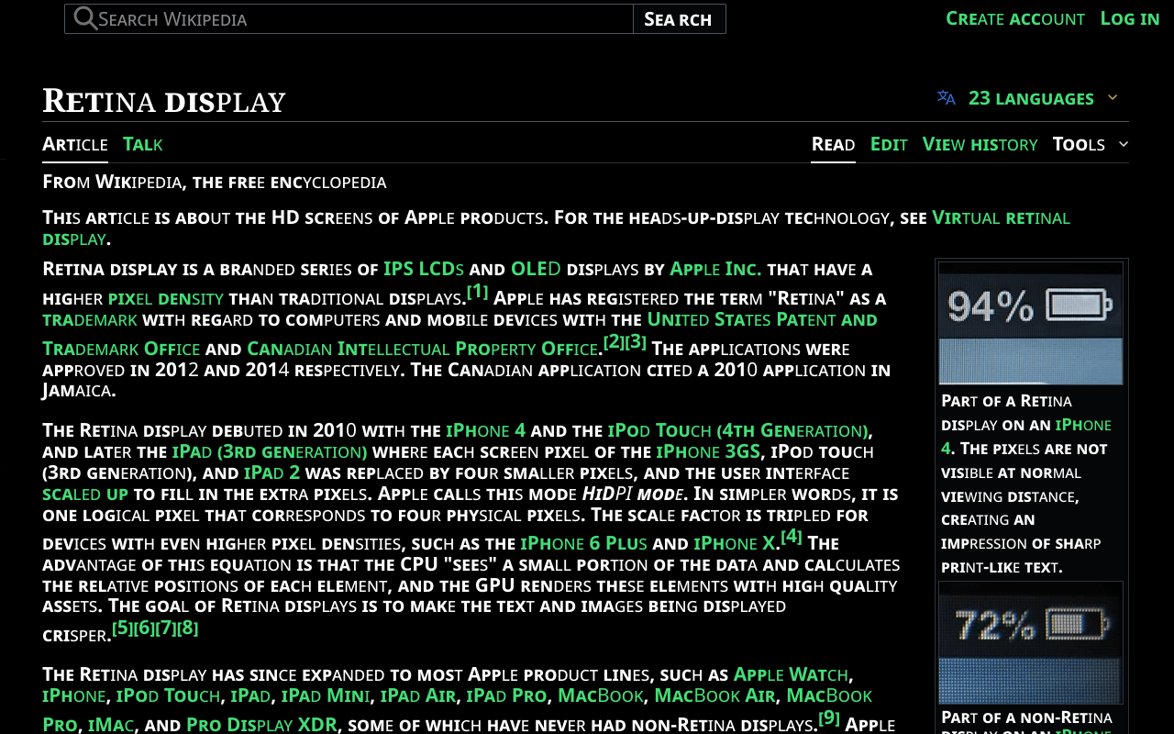The image size is (1174, 734).
Task: Jump to citation reference [8]
Action: [188, 628]
